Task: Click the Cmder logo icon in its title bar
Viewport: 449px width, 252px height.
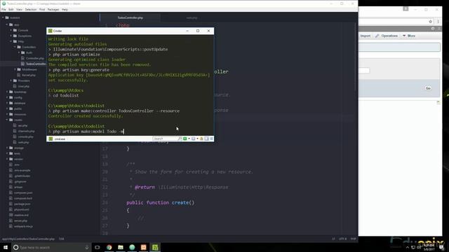Action: click(x=50, y=31)
